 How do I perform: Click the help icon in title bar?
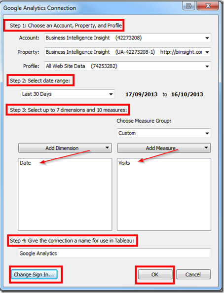(188, 6)
